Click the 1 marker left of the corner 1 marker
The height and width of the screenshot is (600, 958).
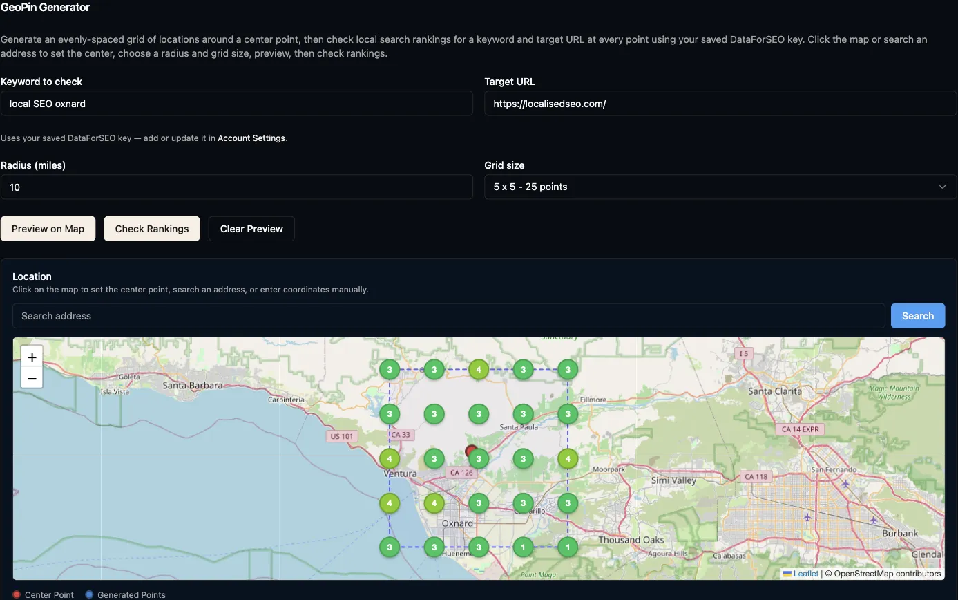pyautogui.click(x=524, y=547)
